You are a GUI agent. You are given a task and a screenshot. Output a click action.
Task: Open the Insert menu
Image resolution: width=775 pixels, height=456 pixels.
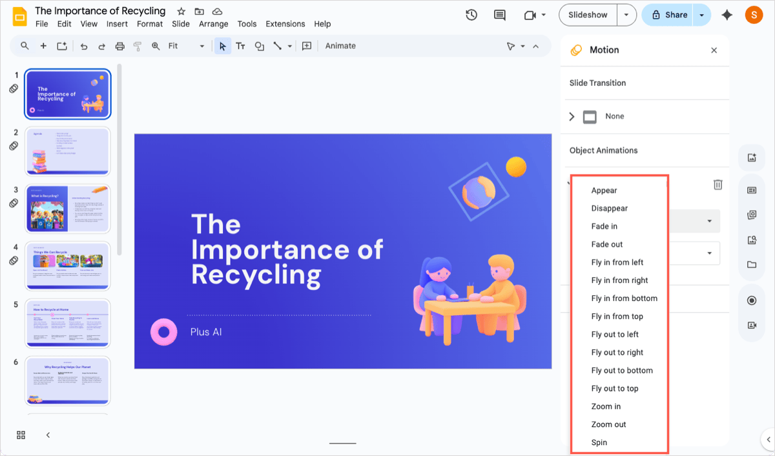[117, 24]
